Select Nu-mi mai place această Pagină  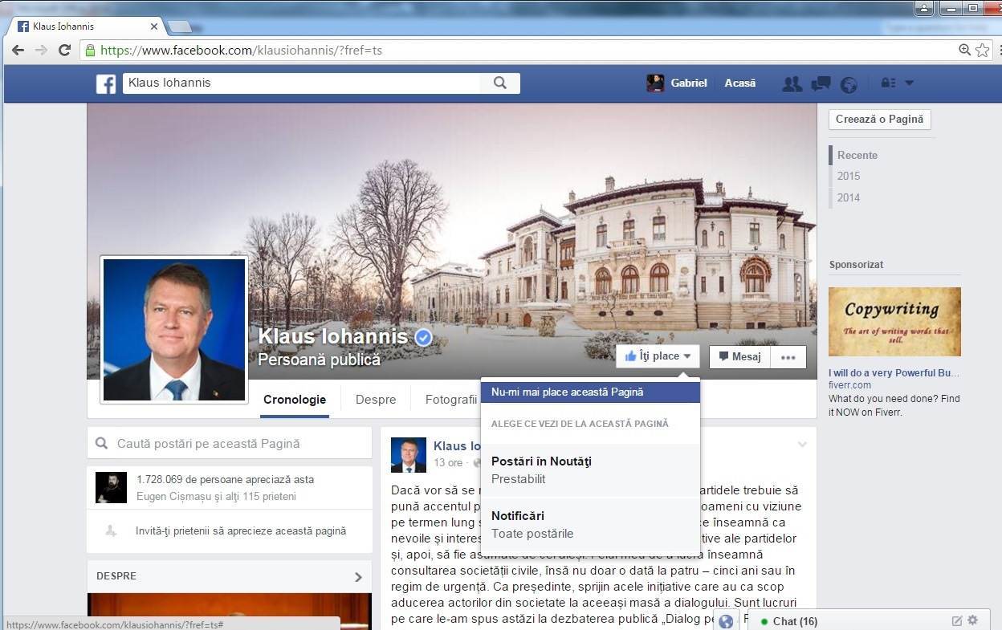(x=590, y=392)
